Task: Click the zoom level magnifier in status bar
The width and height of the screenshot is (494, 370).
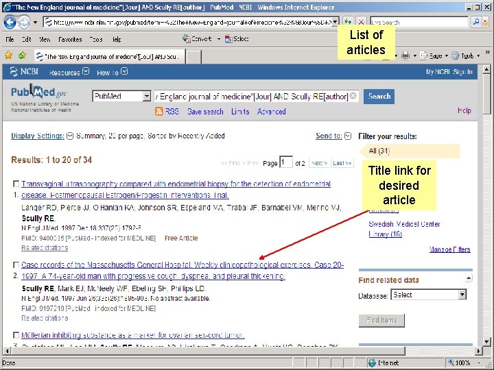Action: (x=451, y=362)
